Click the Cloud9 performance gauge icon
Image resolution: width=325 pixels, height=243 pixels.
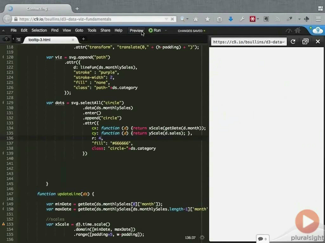(289, 31)
